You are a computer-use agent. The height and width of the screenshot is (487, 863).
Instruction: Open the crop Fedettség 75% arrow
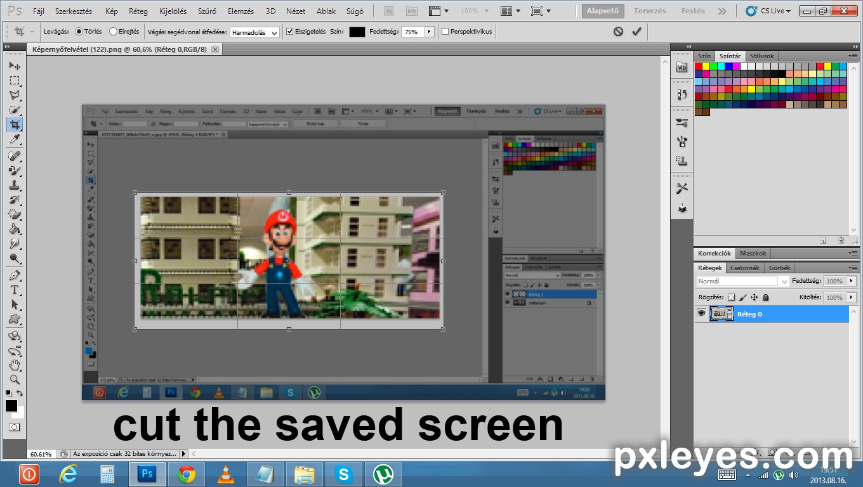[429, 32]
